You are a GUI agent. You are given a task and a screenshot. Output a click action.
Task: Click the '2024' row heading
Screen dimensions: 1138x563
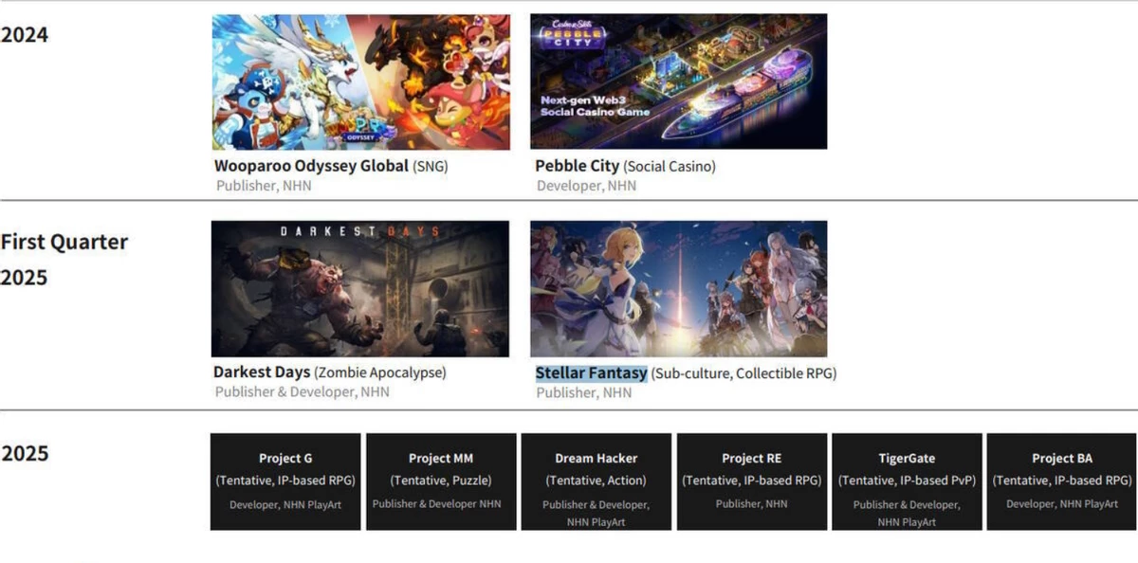click(x=25, y=35)
